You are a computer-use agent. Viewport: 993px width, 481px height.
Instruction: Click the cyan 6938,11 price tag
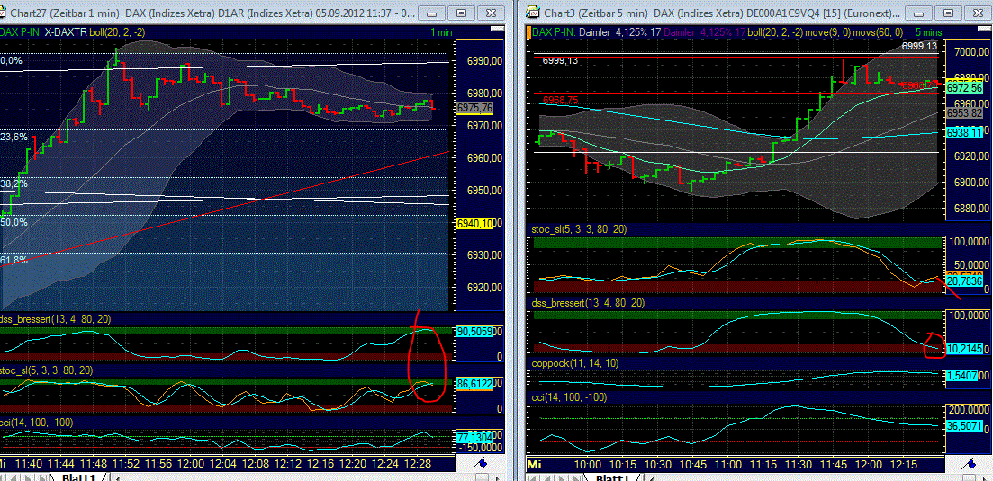click(x=964, y=133)
